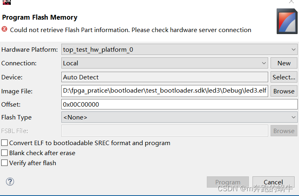
Task: Toggle Blank check after erase option
Action: click(4, 153)
